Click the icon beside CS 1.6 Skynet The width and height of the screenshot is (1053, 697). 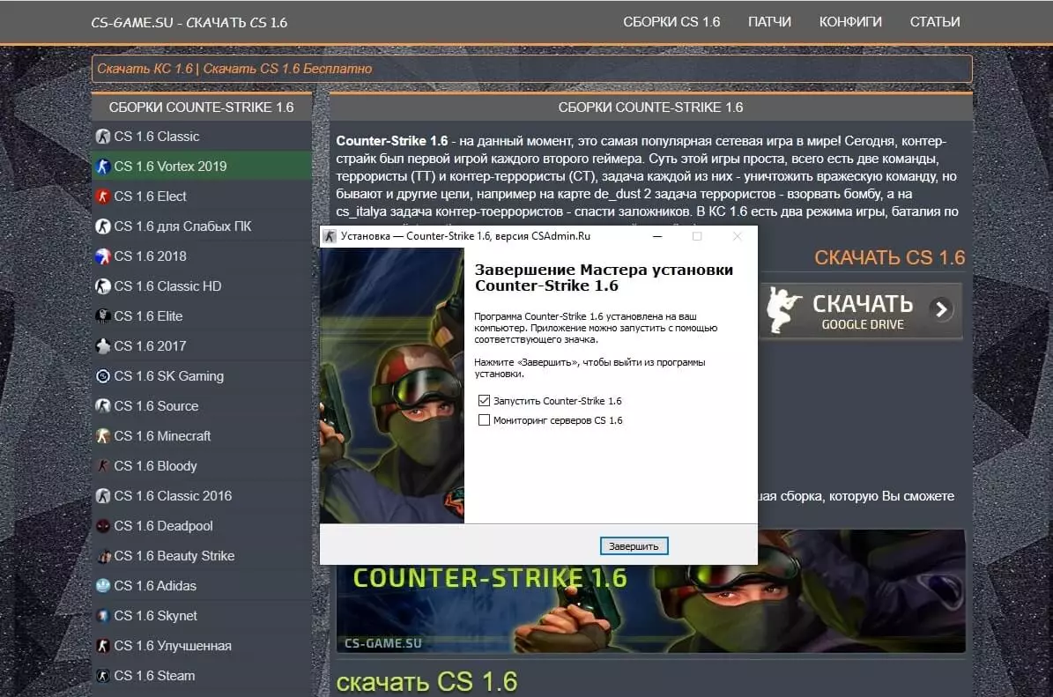pos(103,616)
